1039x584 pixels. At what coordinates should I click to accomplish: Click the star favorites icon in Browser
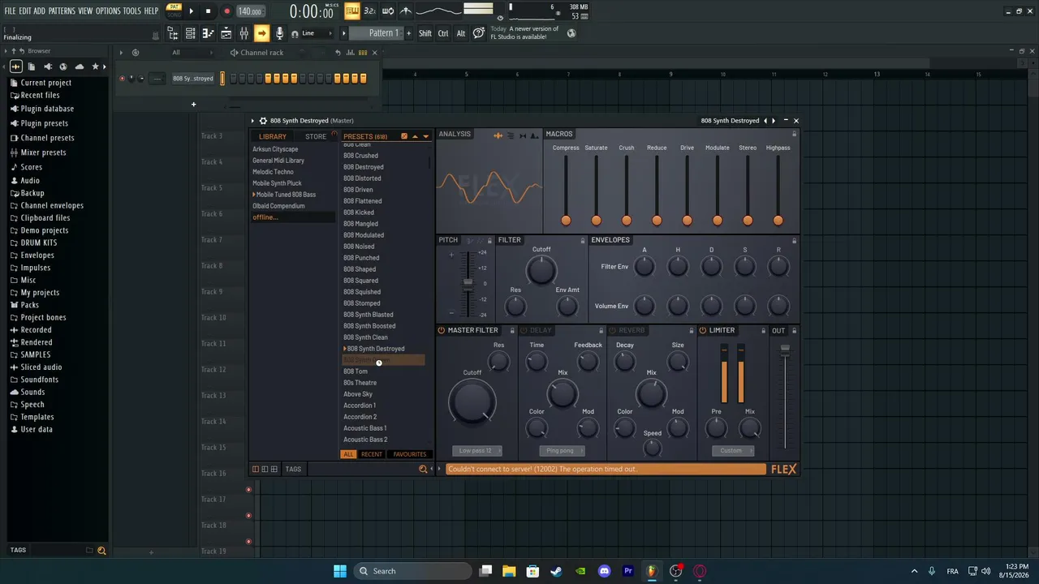[95, 67]
